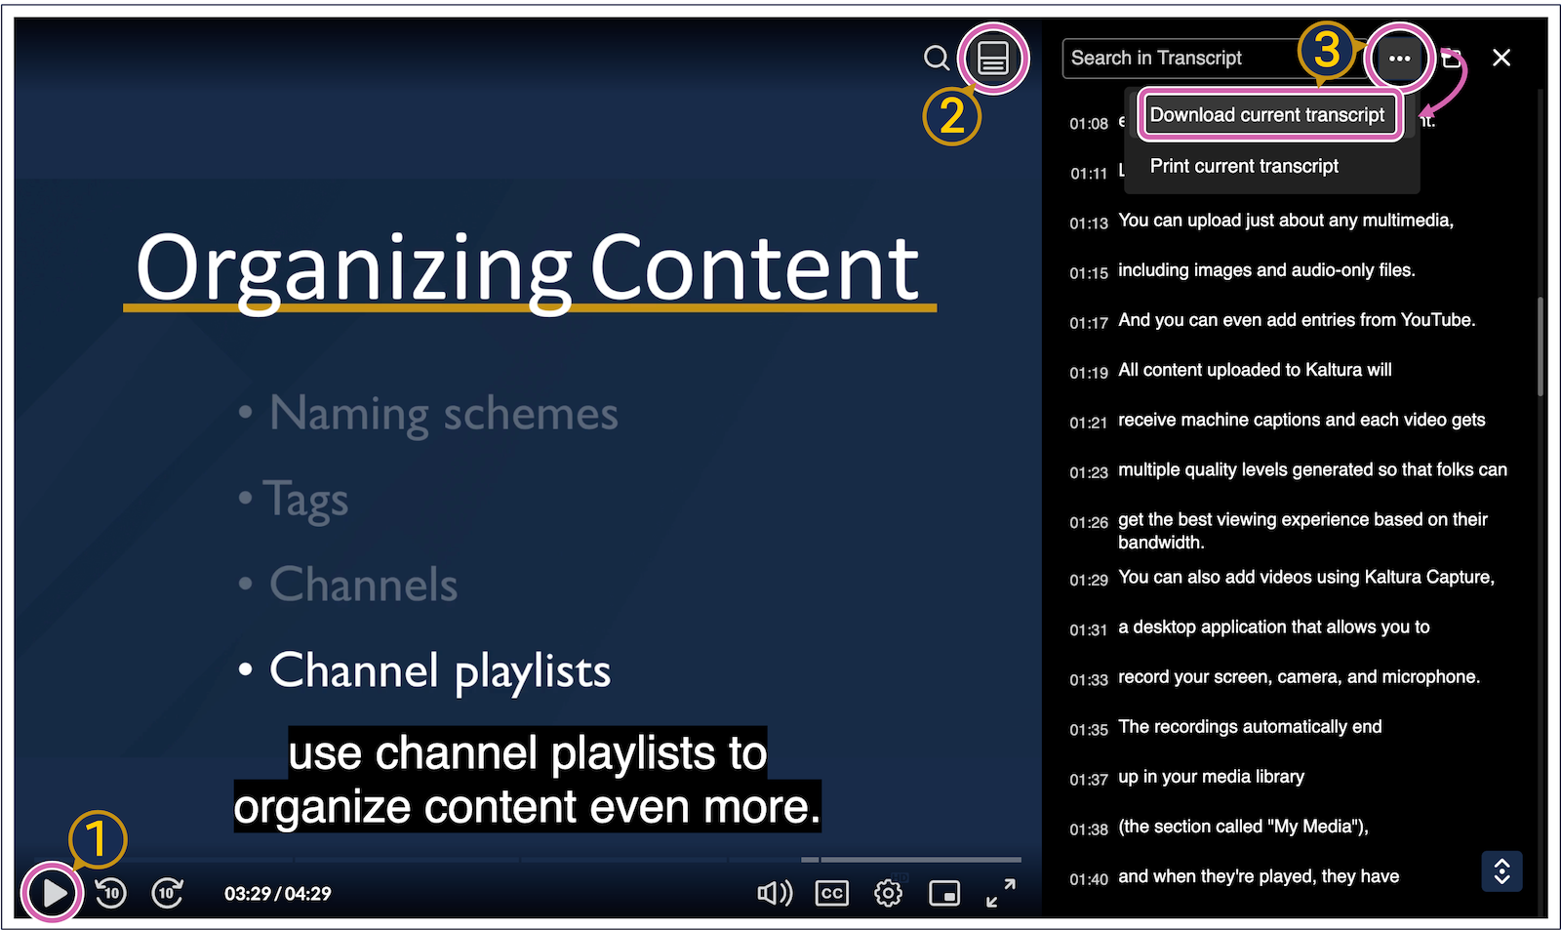Toggle transcript auto-scroll button
This screenshot has height=930, width=1561.
click(x=1501, y=870)
